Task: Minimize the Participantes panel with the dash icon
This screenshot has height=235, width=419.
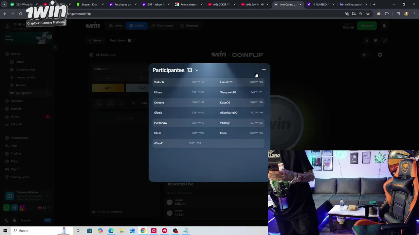Action: click(264, 70)
